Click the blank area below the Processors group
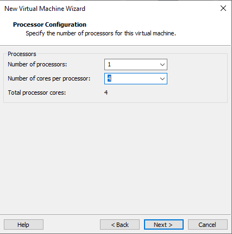232x234 pixels. click(x=116, y=158)
